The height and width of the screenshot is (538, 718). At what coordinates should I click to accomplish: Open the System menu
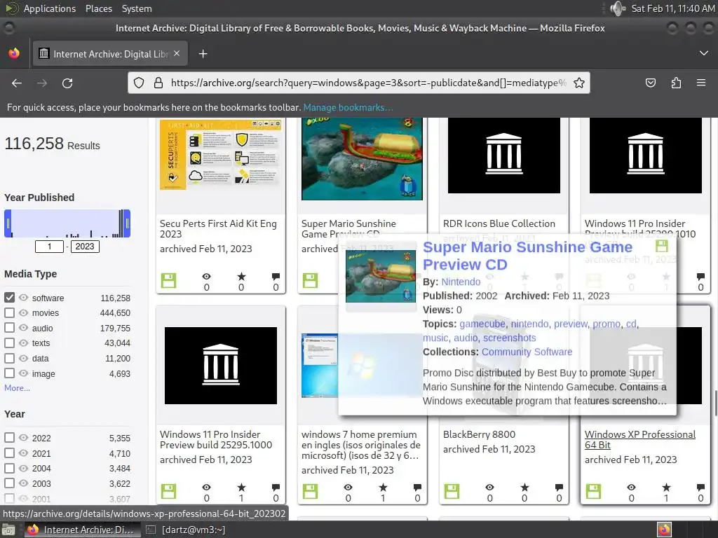137,8
